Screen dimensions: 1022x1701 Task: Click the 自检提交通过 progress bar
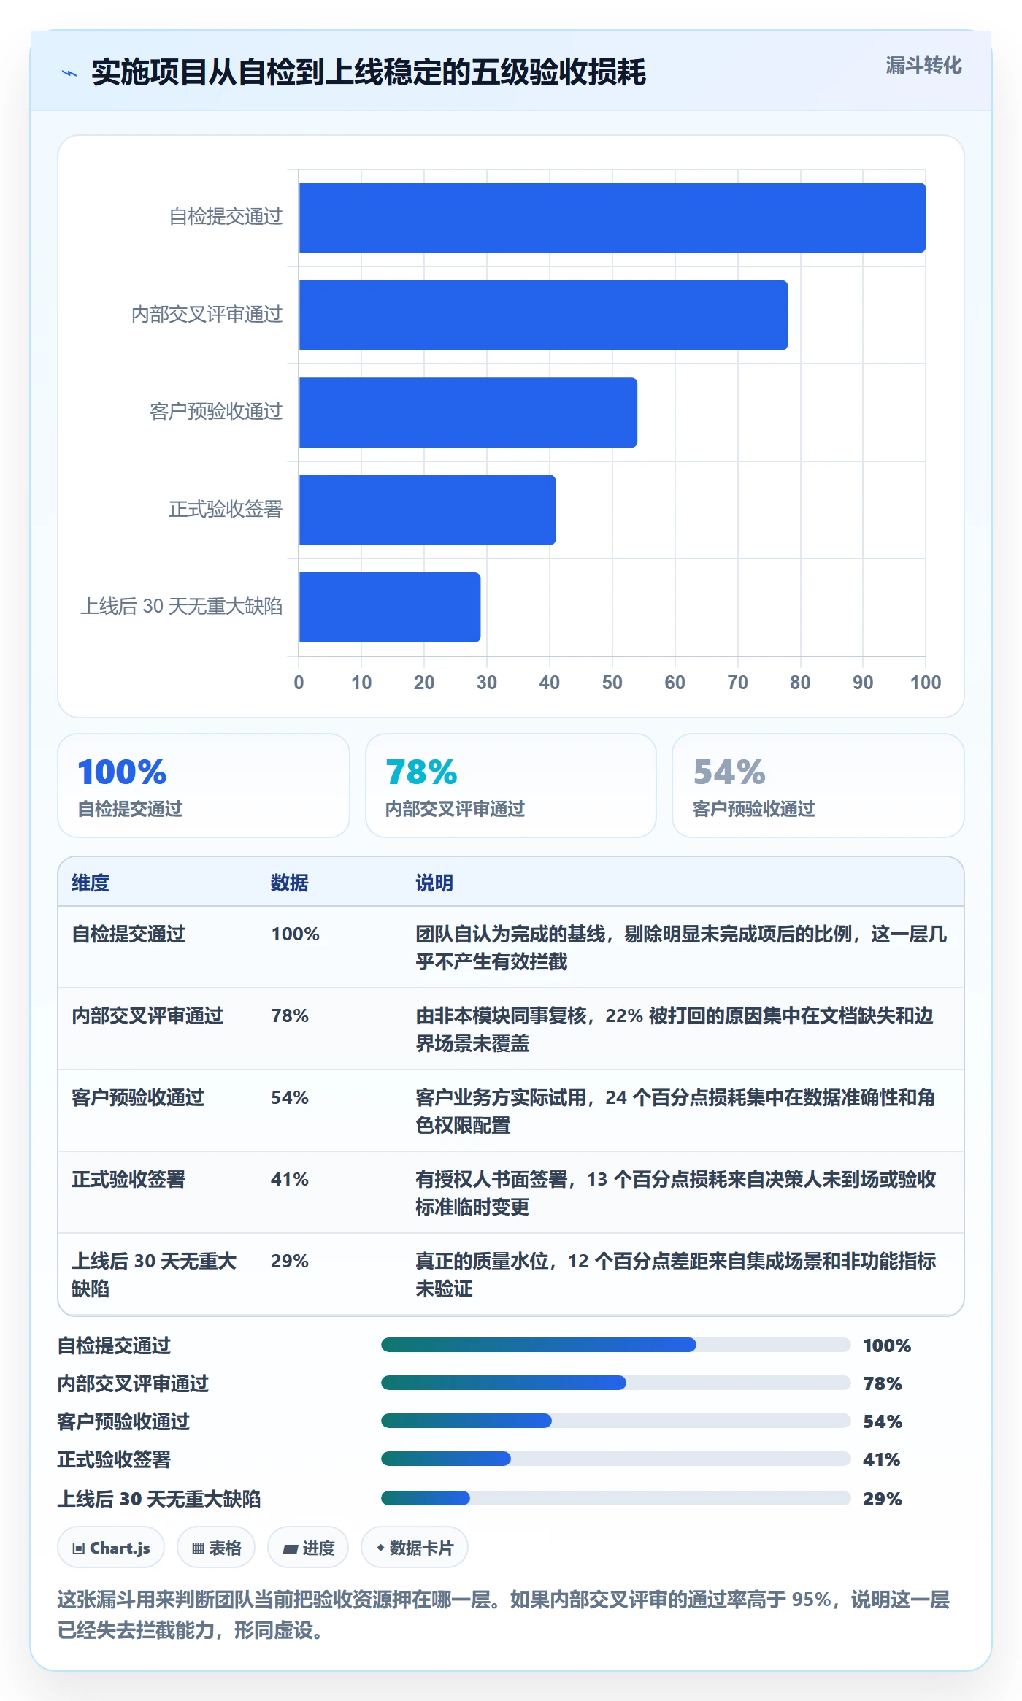pos(615,1345)
